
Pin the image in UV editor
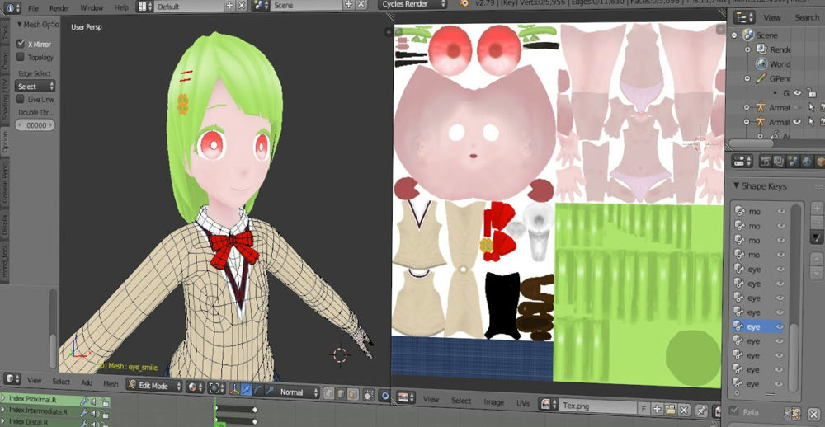700,407
